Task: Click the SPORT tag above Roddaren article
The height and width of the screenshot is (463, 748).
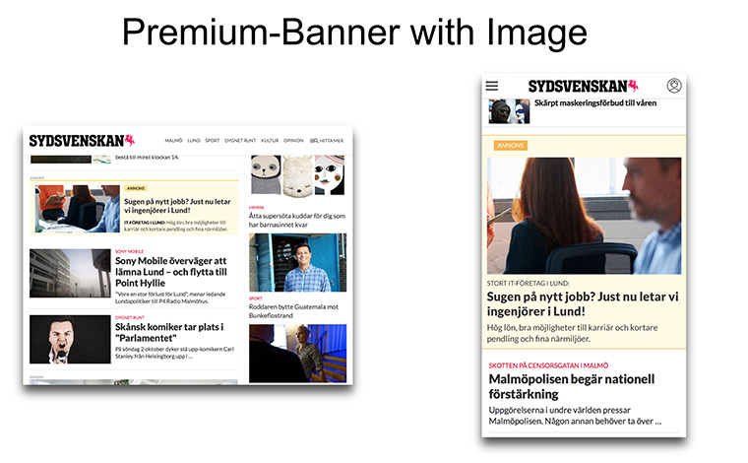Action: pos(255,298)
